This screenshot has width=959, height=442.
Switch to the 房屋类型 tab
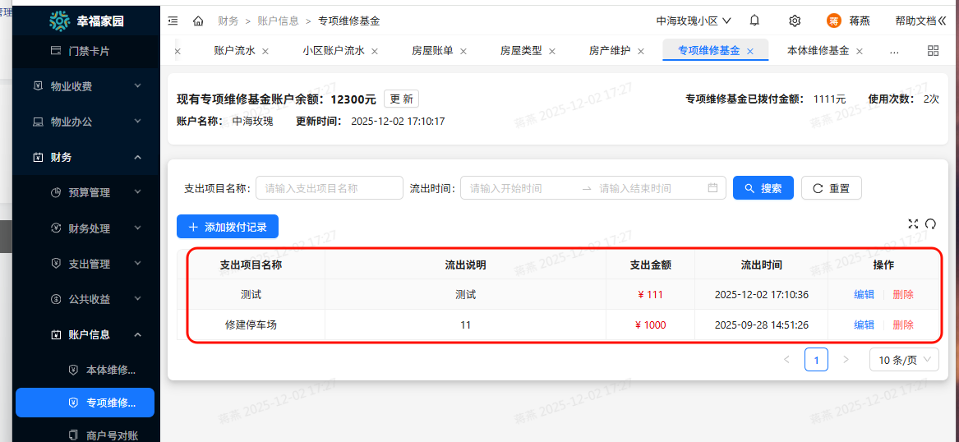click(521, 51)
